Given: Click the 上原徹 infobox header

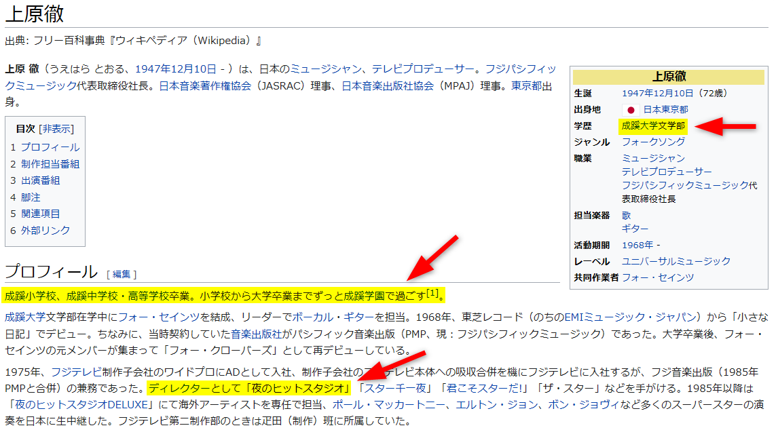Looking at the screenshot, I should pos(669,77).
